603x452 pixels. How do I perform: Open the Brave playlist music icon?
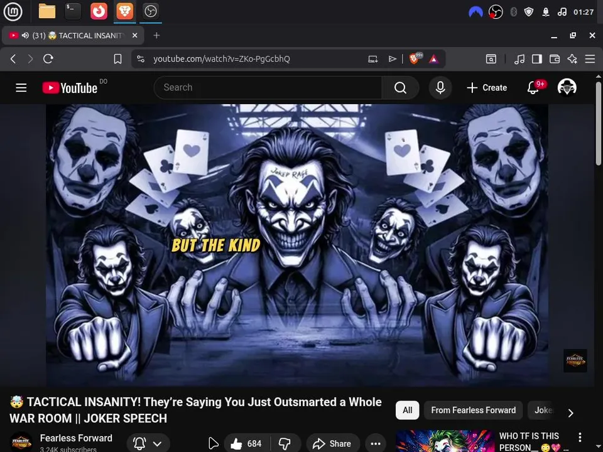click(x=519, y=59)
